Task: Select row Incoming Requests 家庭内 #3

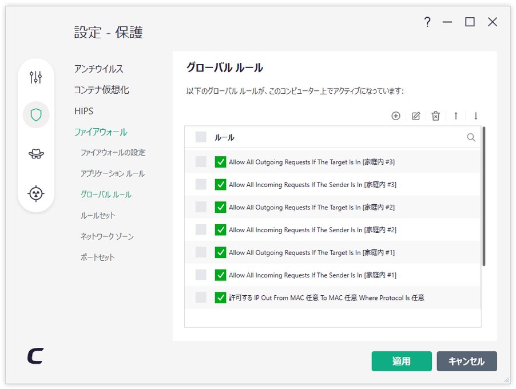Action: click(201, 184)
